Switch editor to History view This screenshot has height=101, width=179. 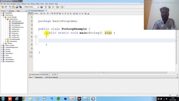(36, 13)
